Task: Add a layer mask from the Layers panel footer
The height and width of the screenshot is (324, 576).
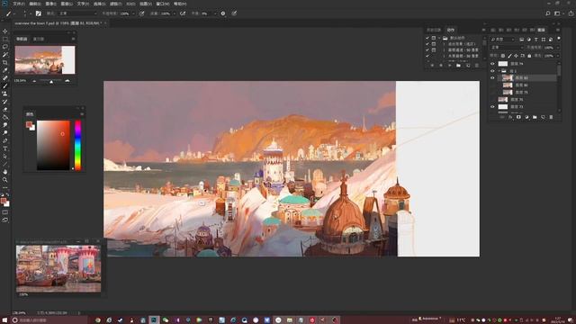Action: tap(518, 117)
